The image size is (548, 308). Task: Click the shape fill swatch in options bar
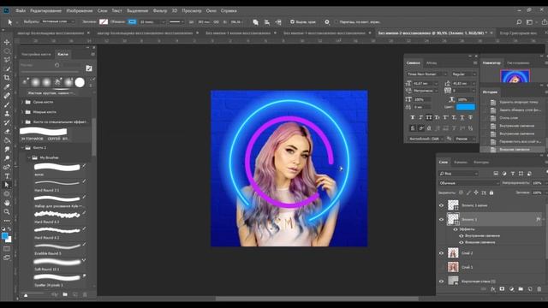coord(104,21)
